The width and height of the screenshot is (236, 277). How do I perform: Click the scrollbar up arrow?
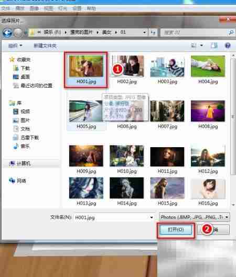[x=233, y=56]
